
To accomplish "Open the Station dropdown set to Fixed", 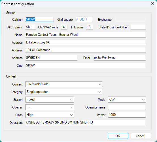I will (50, 99).
